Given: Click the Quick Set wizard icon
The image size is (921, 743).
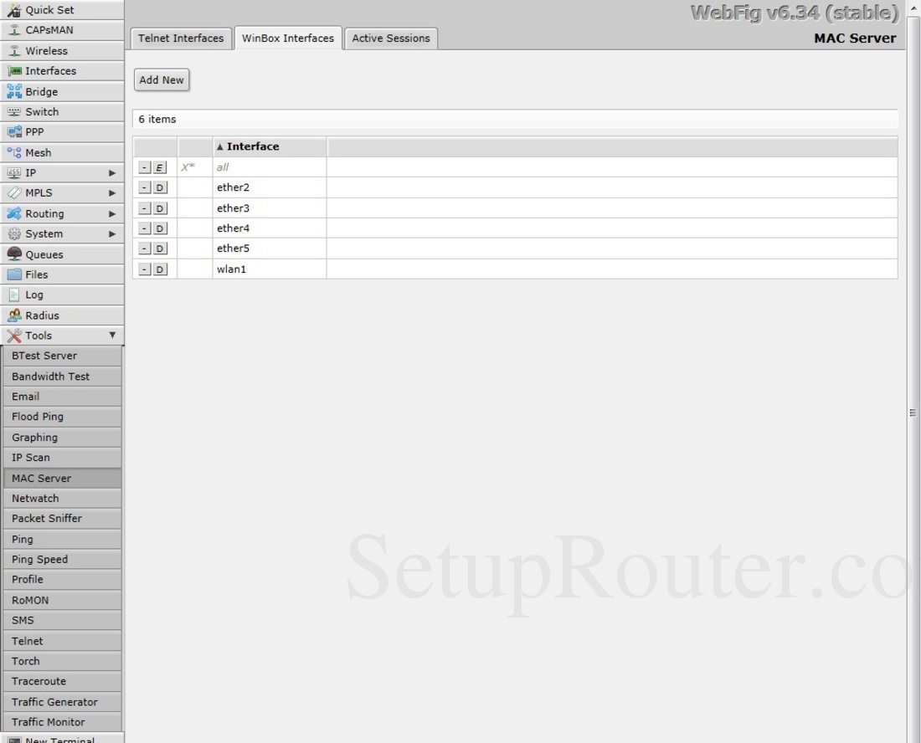Looking at the screenshot, I should click(x=14, y=10).
